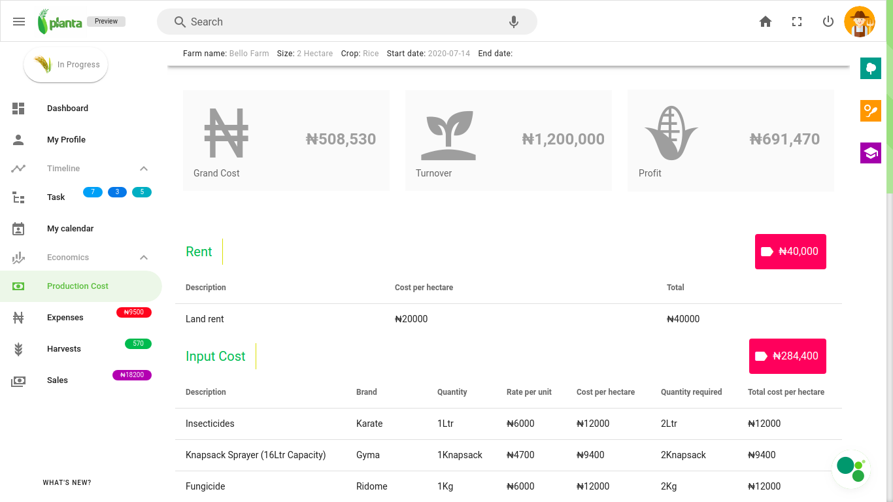Focus the Search input field
This screenshot has width=893, height=502.
(346, 22)
